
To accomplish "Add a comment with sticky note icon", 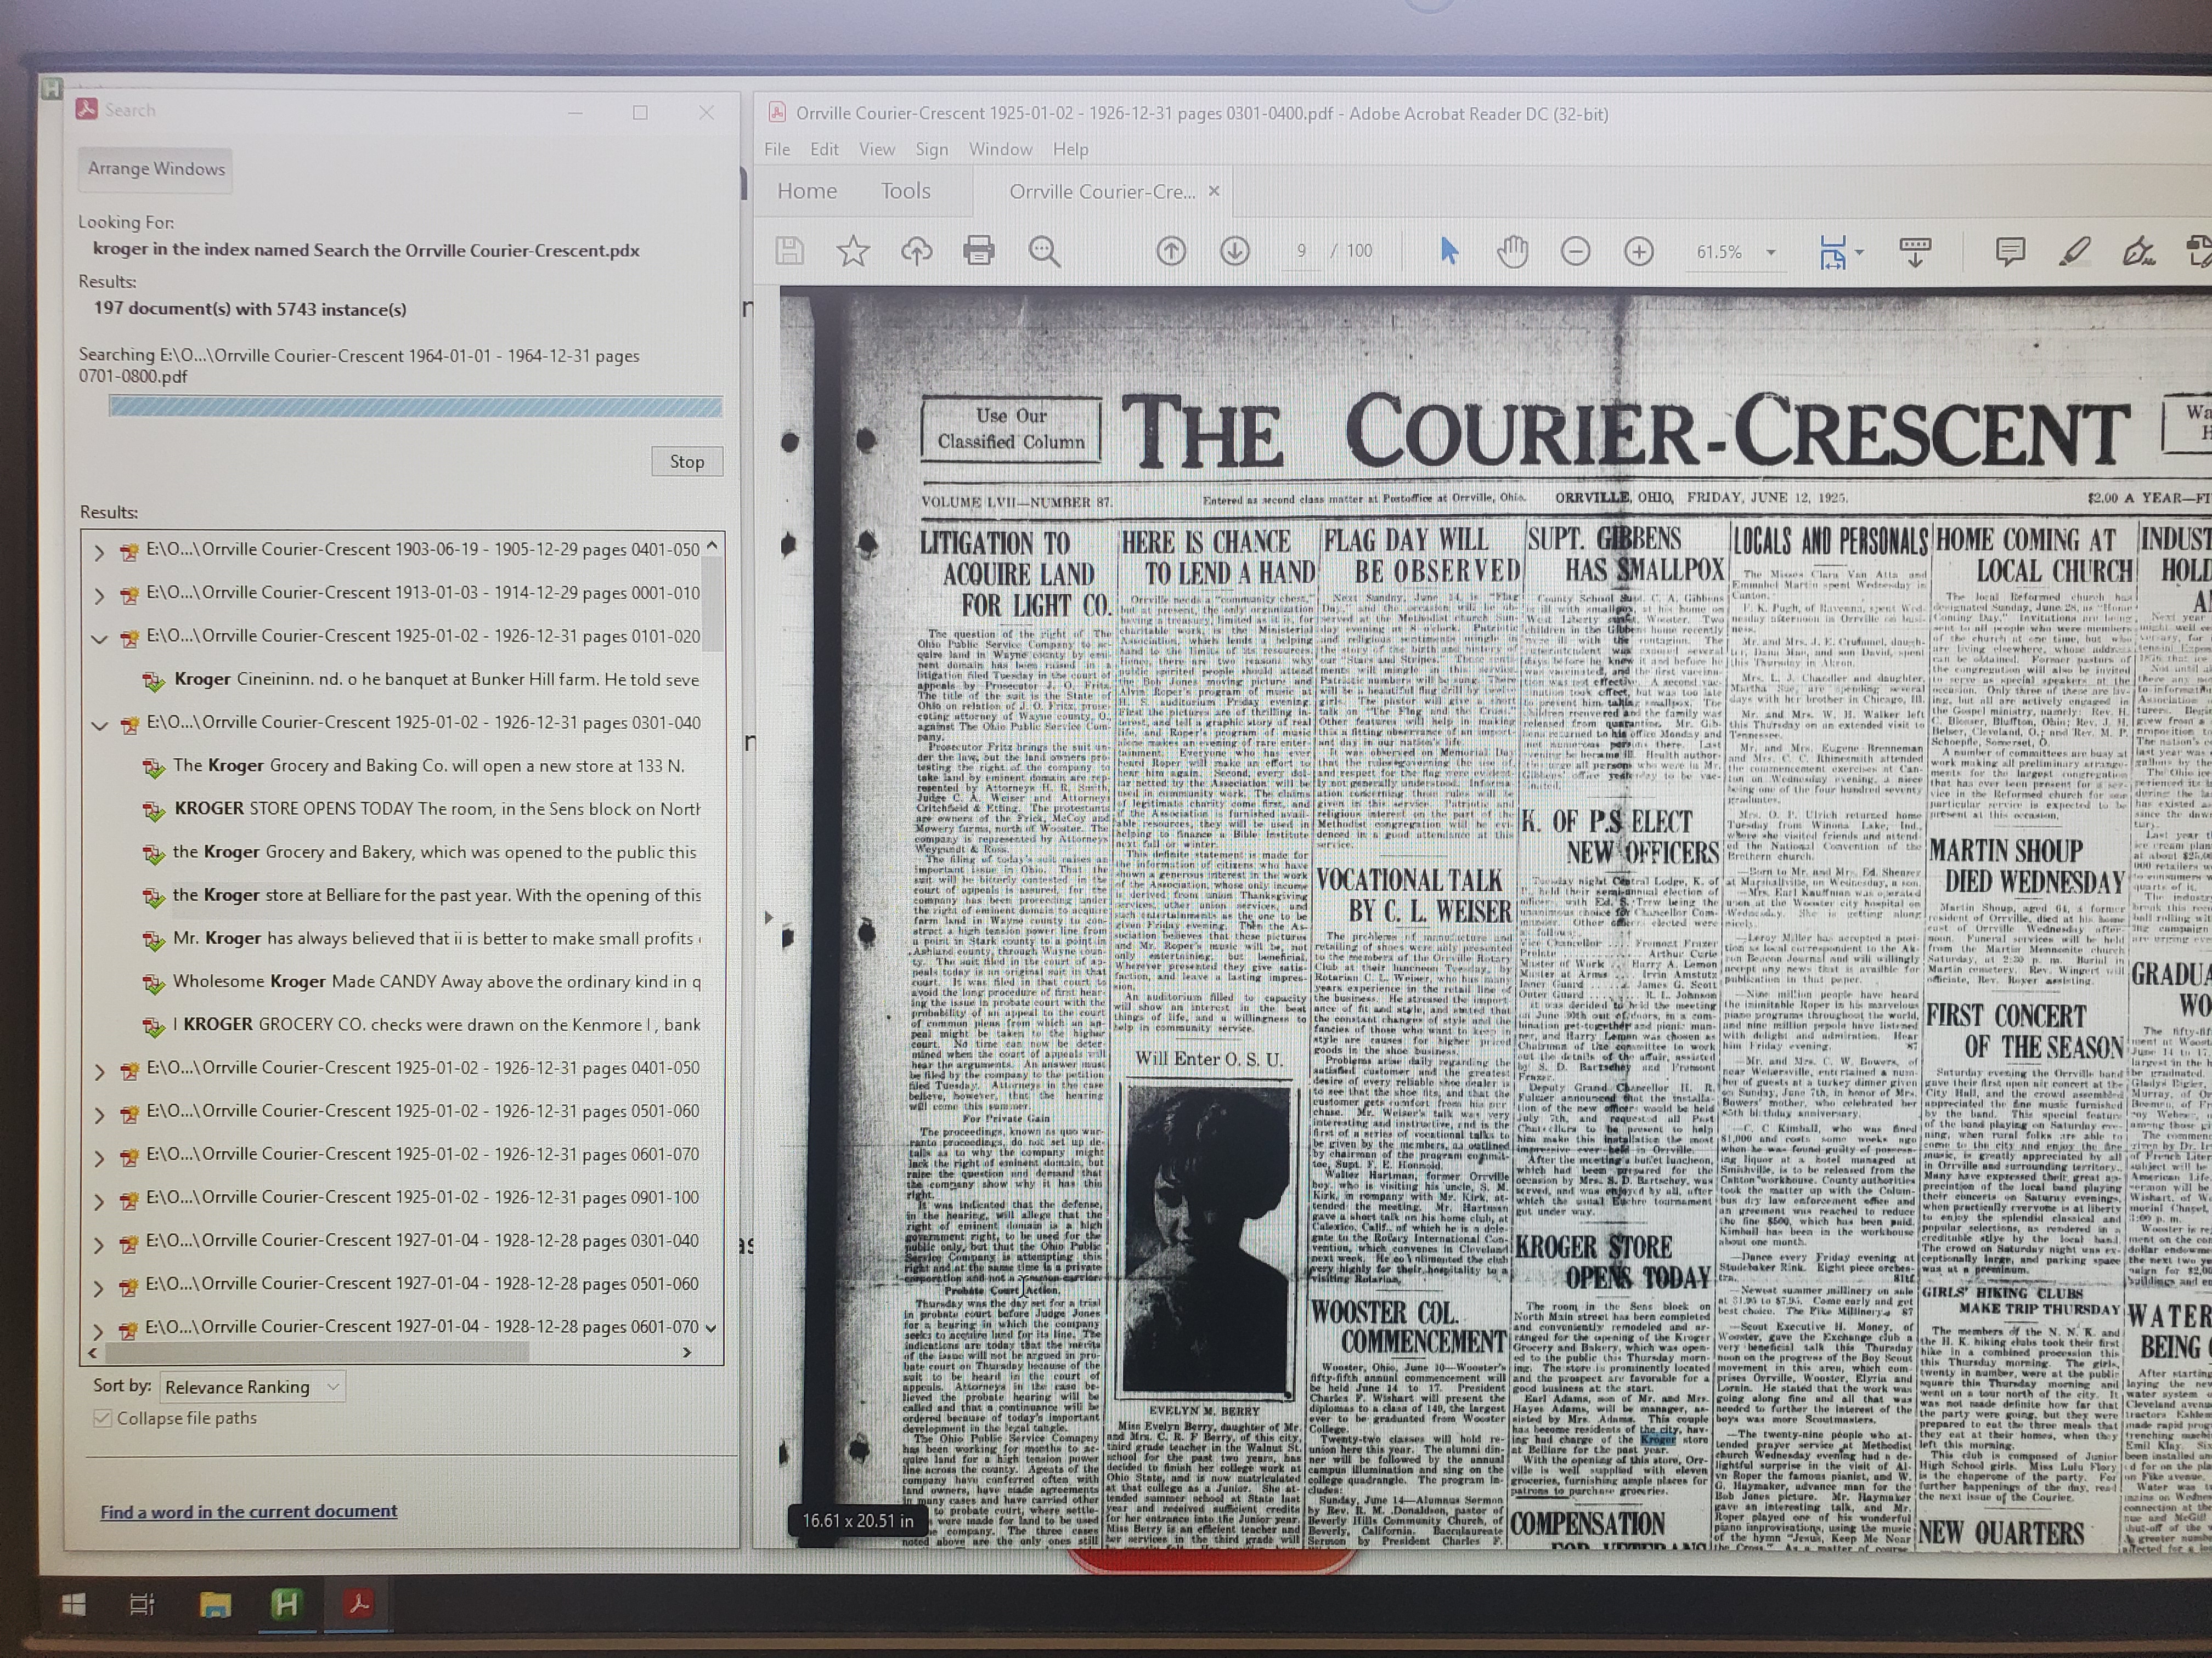I will 2010,251.
